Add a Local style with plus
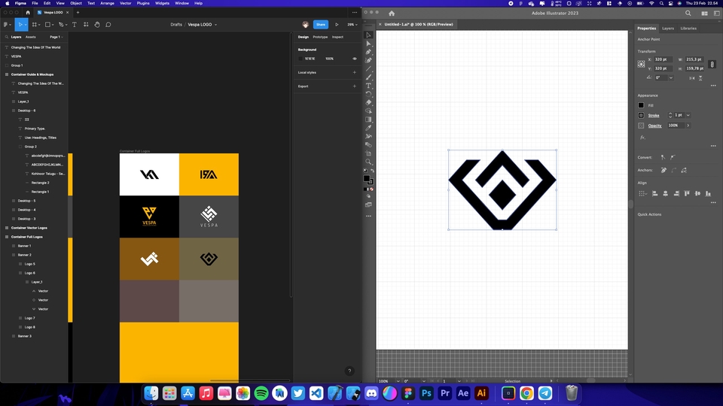 (355, 72)
